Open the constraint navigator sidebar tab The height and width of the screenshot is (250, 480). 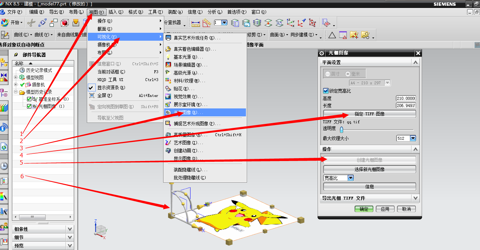(4, 77)
